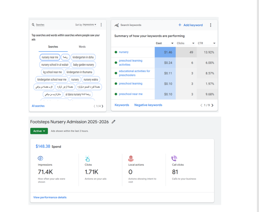Select the kindergarten in doha chip
Screen dimensions: 259x212
(x=83, y=57)
